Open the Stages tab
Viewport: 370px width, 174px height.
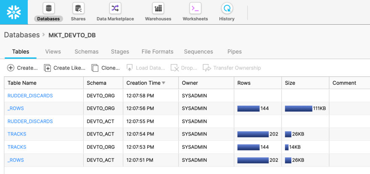(120, 52)
